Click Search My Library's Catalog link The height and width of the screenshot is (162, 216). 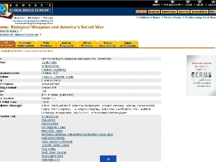(x=19, y=34)
